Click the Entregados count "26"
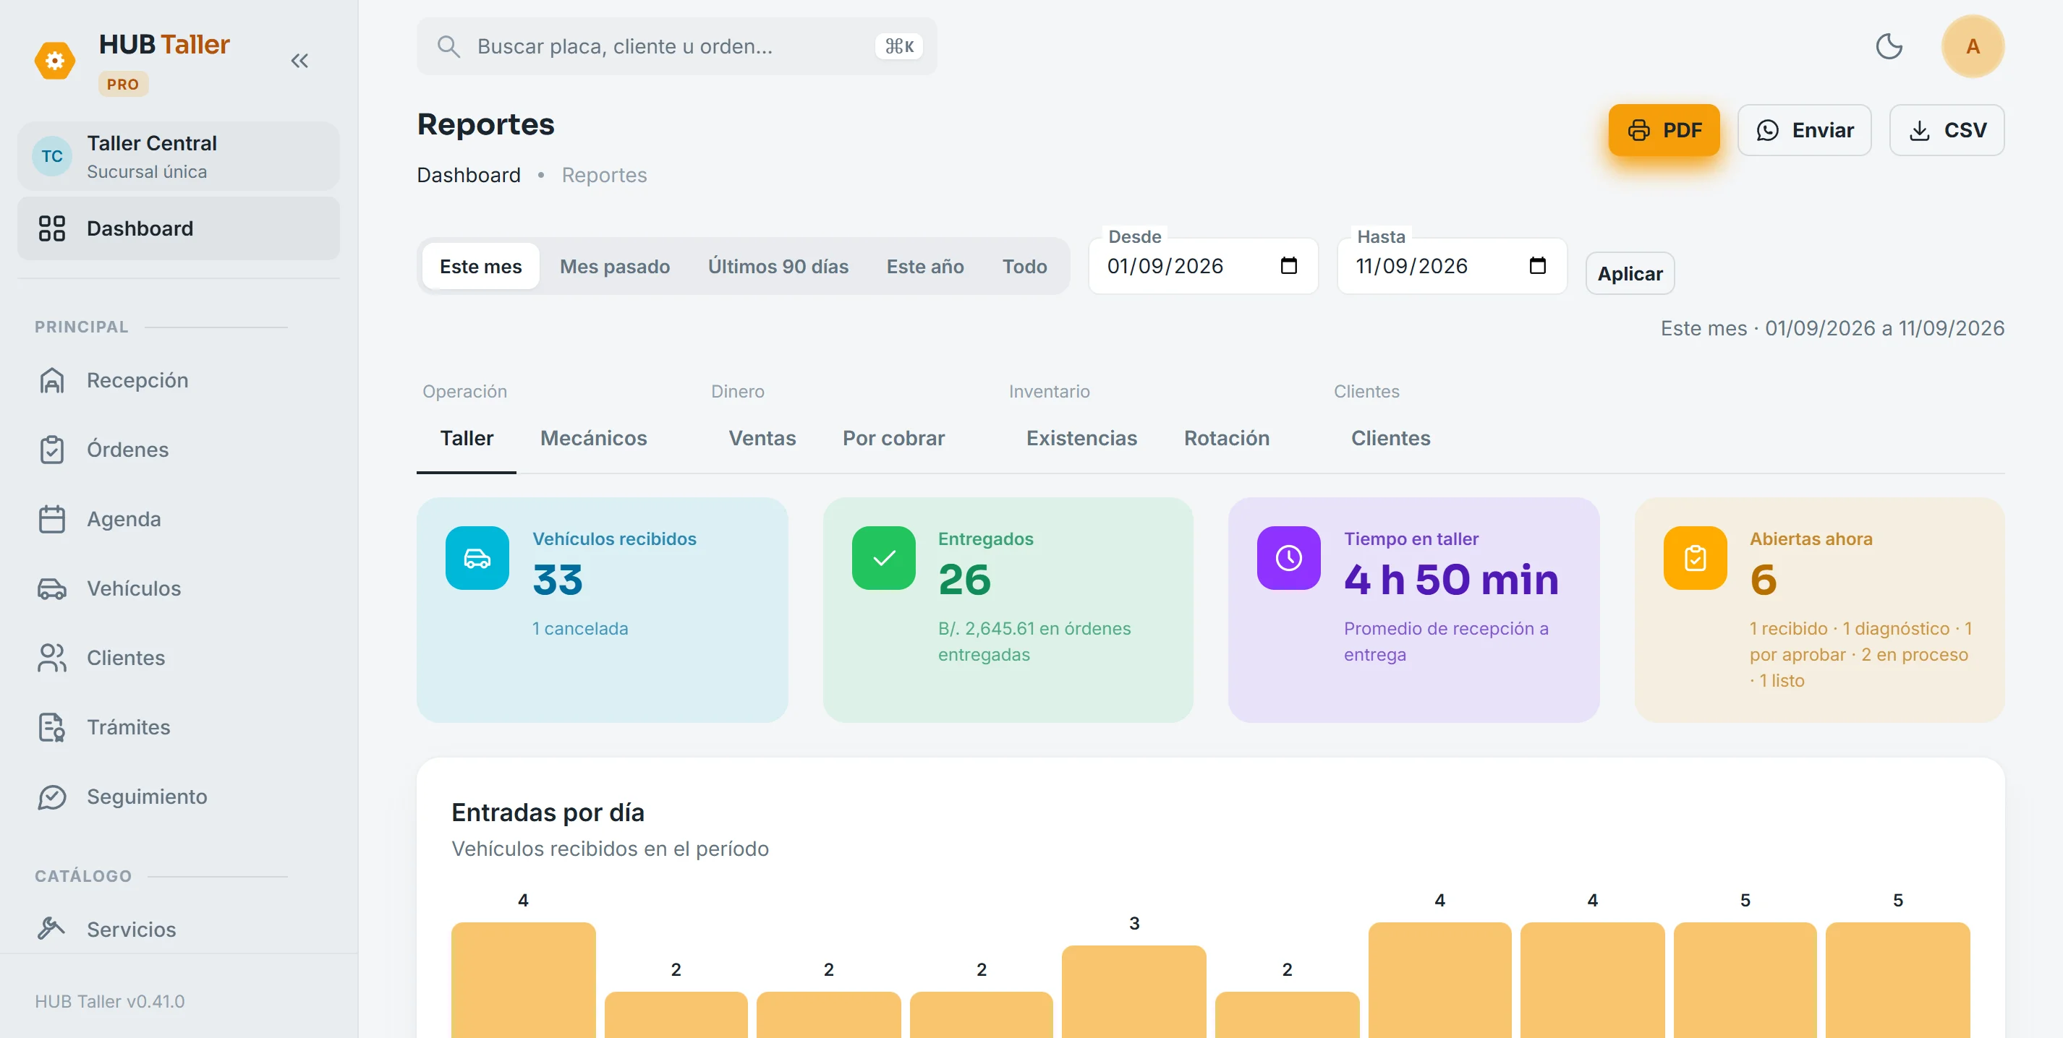The image size is (2063, 1038). pyautogui.click(x=964, y=580)
